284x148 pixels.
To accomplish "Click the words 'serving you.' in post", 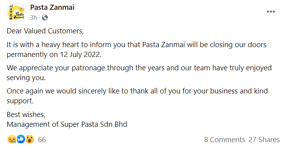I will 26,78.
